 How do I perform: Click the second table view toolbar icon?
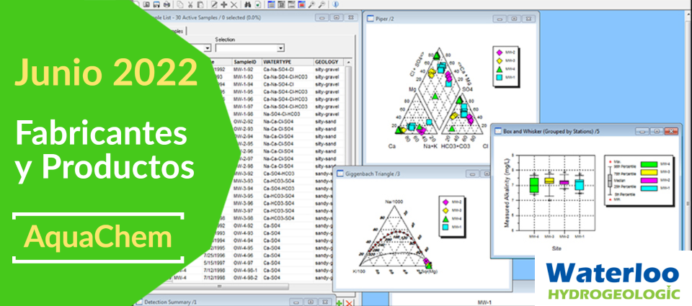tap(281, 4)
